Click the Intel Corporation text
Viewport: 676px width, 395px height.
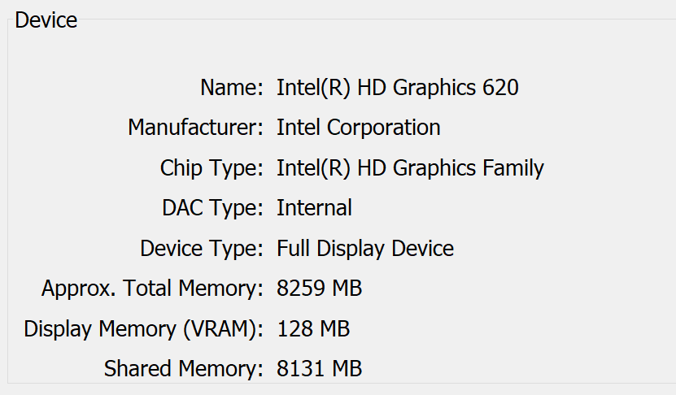359,128
